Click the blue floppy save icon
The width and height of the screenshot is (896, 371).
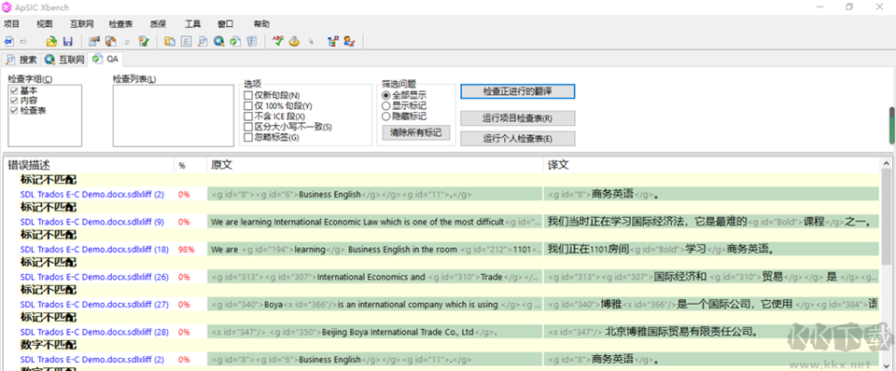pos(67,41)
